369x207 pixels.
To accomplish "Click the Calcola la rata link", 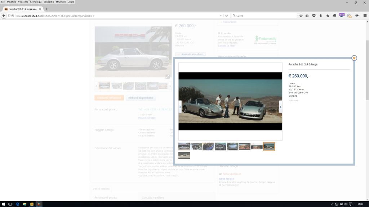I will (x=226, y=46).
